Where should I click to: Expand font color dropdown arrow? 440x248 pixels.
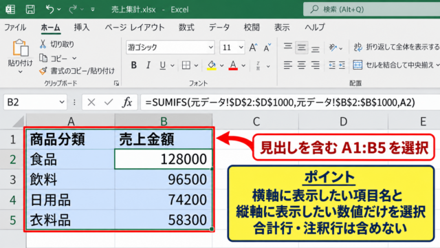[243, 66]
